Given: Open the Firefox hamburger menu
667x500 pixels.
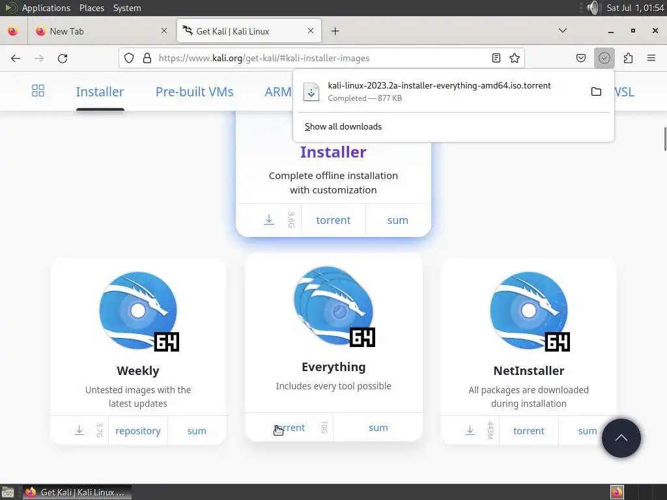Looking at the screenshot, I should coord(651,58).
